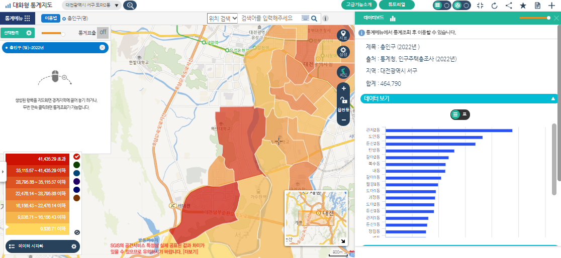Click the refresh icon in top toolbar
The height and width of the screenshot is (258, 561).
pos(494,6)
